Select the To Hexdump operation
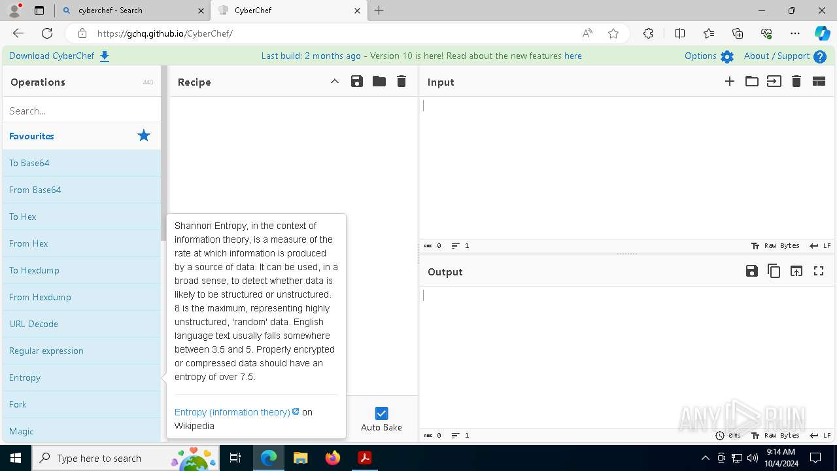837x471 pixels. coord(82,270)
